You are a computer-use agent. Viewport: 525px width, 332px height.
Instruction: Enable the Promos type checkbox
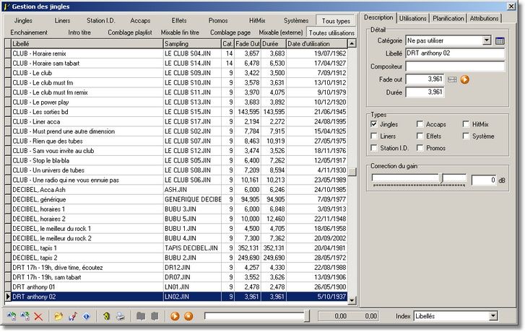tap(420, 148)
